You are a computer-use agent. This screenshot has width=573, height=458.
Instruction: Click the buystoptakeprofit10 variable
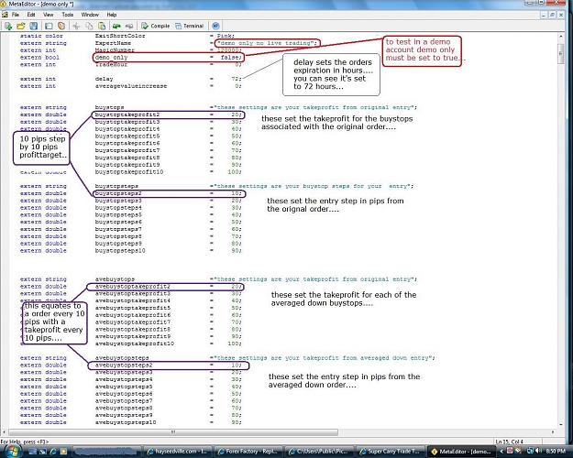coord(129,172)
